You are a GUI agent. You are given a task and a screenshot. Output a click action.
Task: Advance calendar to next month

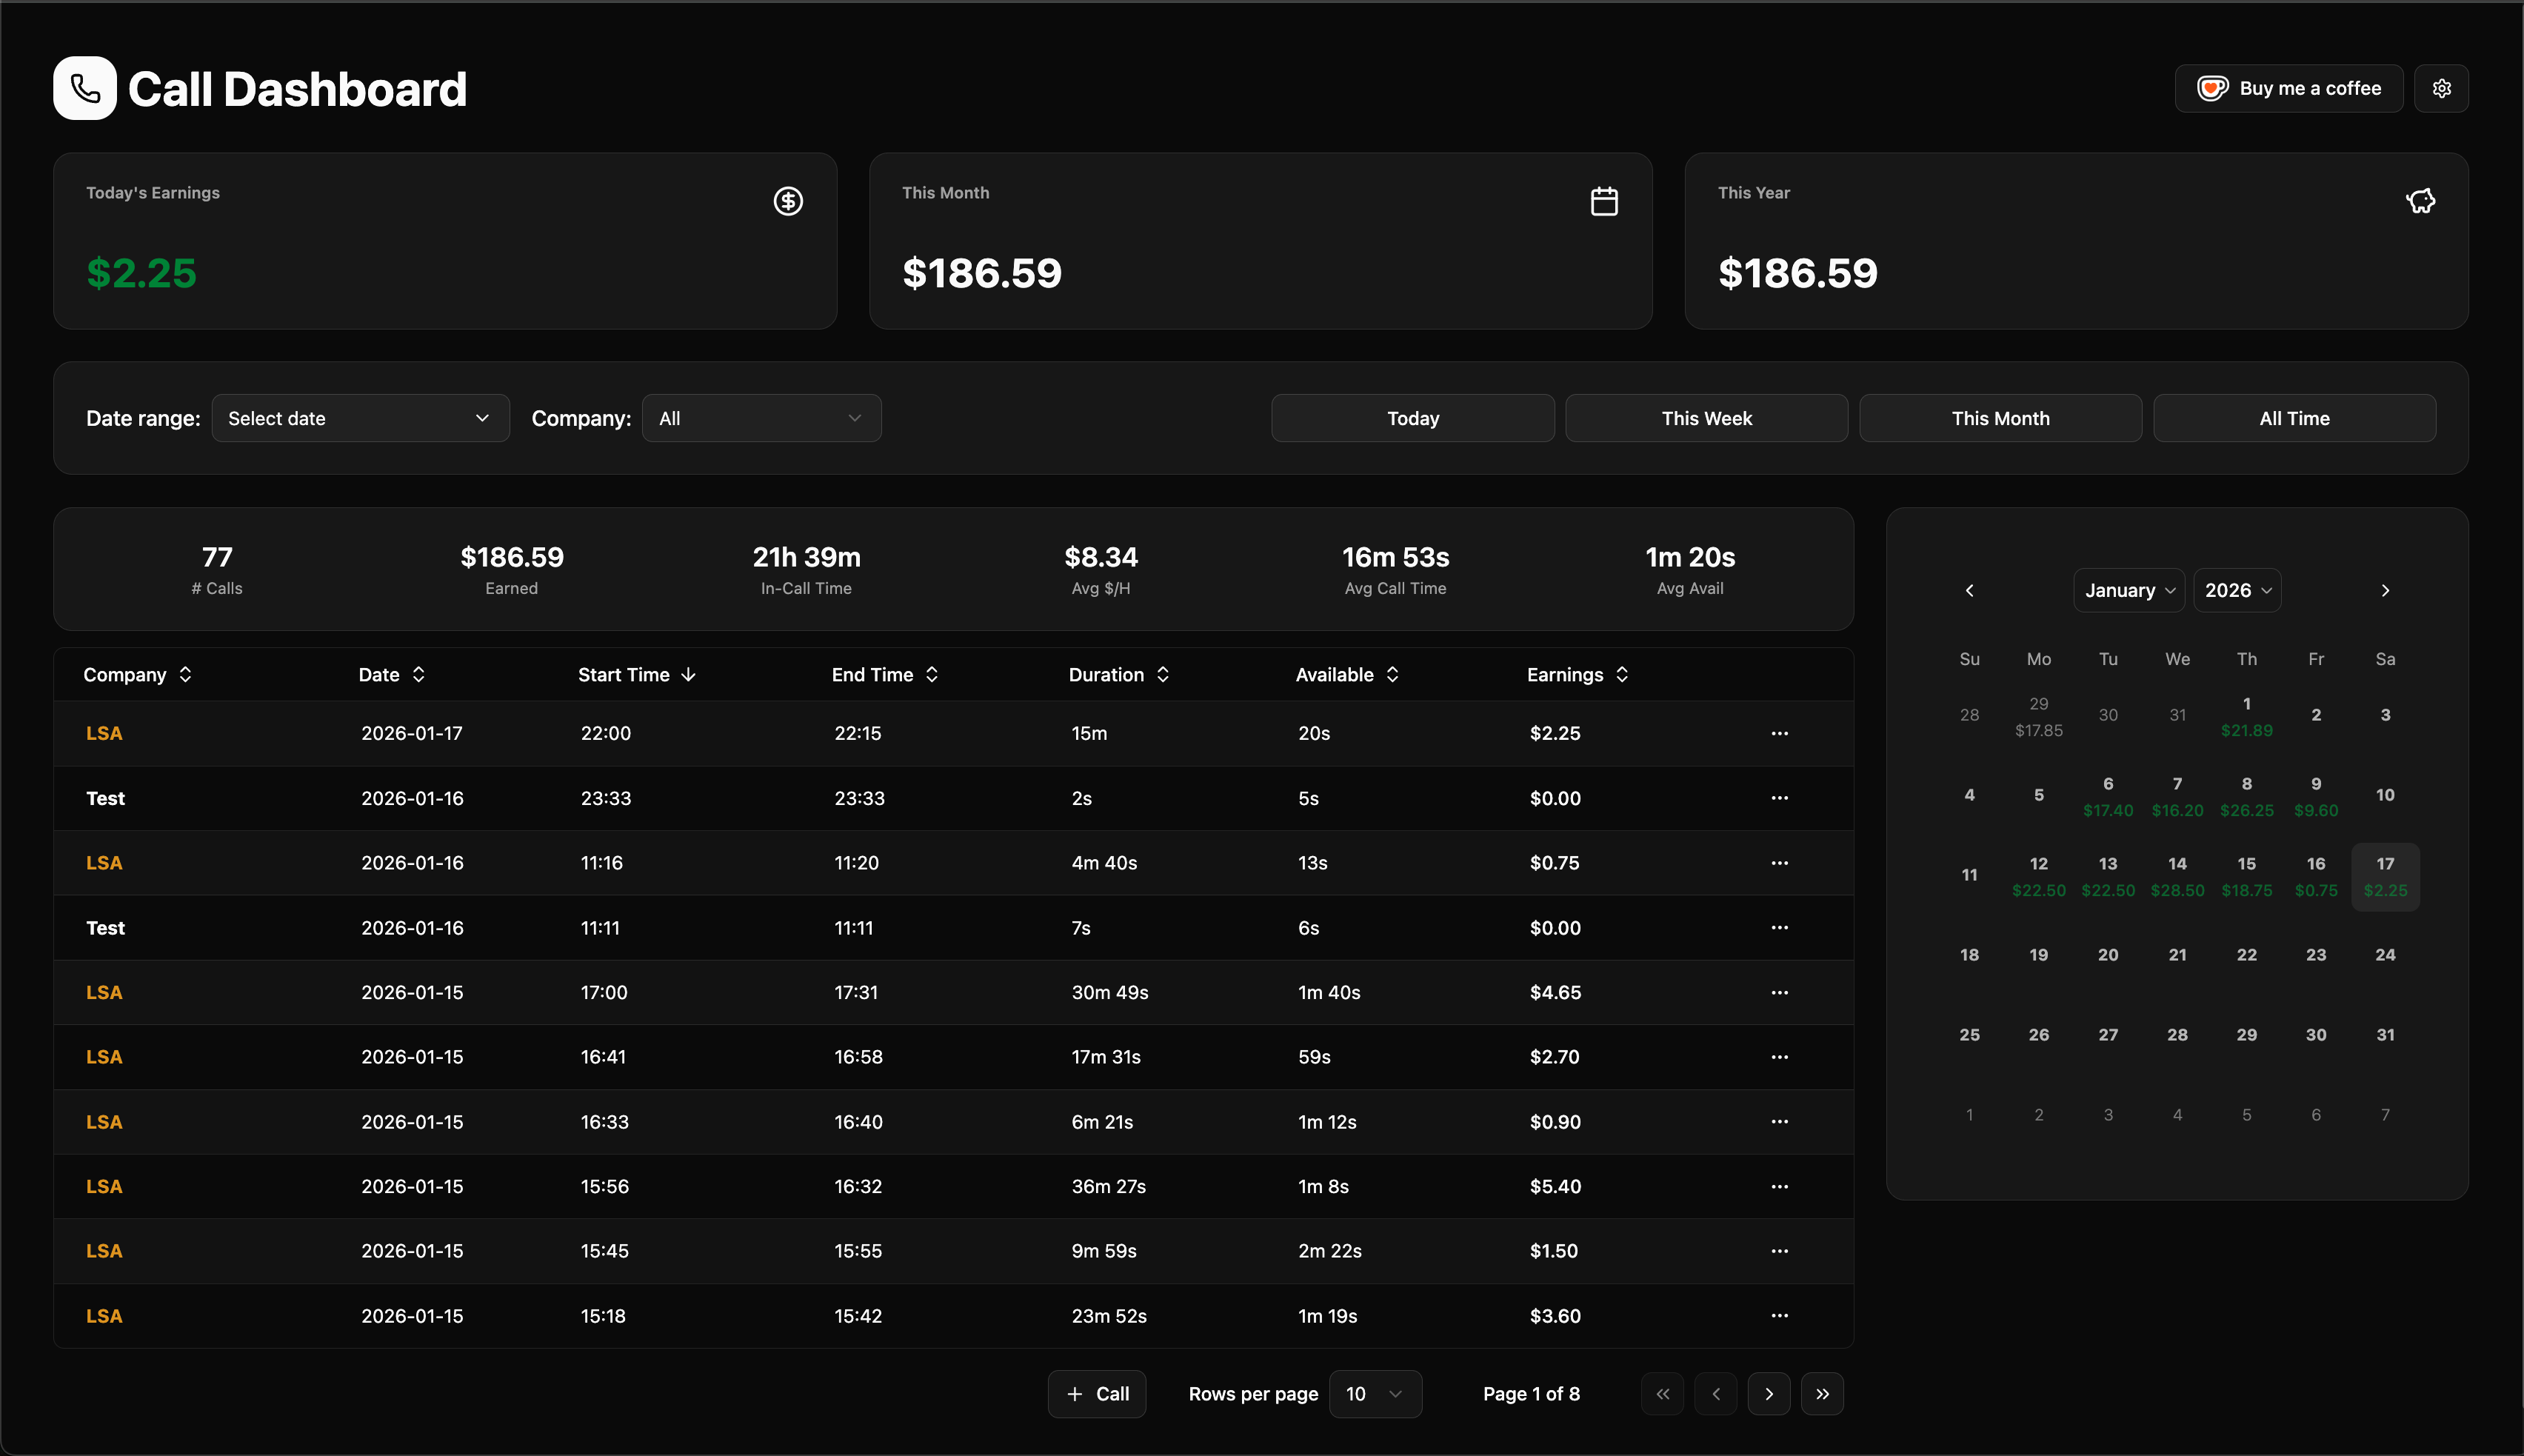[2385, 591]
